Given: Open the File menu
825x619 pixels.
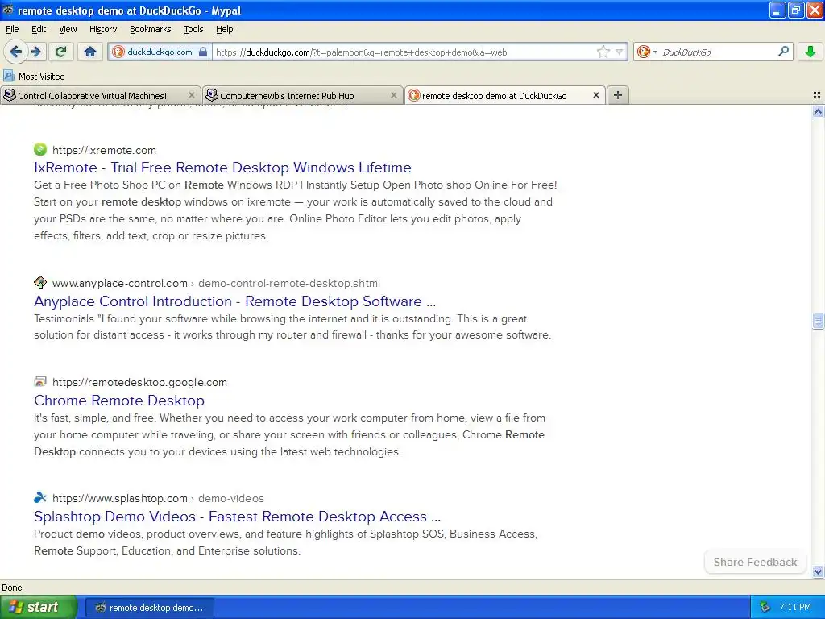Looking at the screenshot, I should [x=11, y=29].
